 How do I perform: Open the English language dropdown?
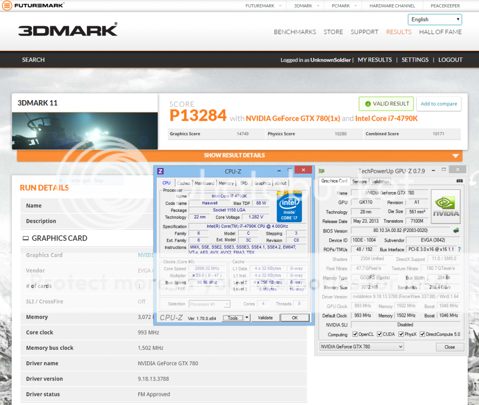coord(435,20)
